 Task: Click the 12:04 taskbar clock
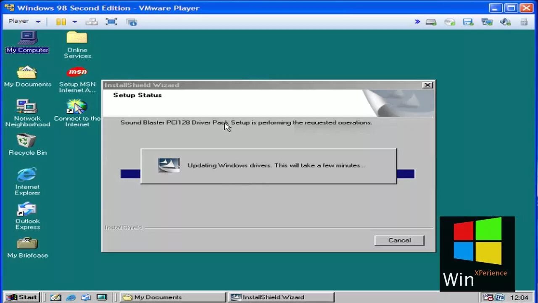(x=519, y=298)
